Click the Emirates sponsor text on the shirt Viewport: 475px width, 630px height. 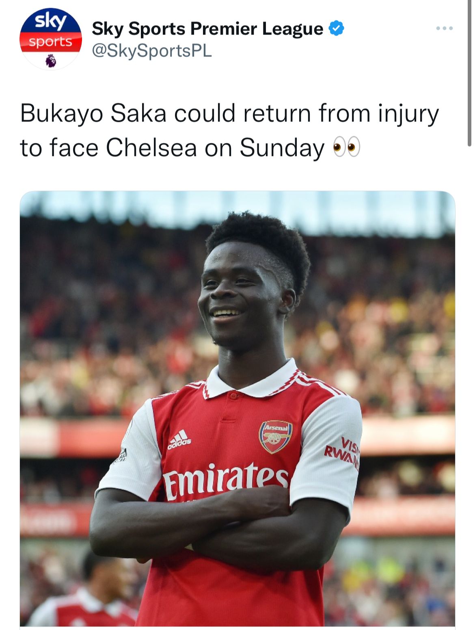225,481
